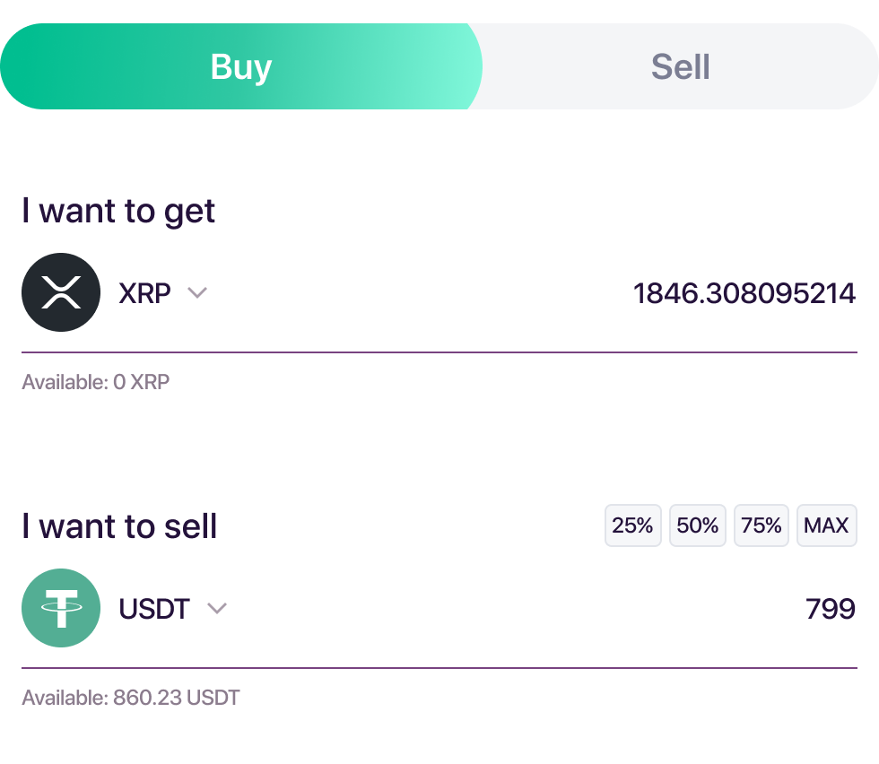This screenshot has width=879, height=764.
Task: Expand the XRP currency dropdown chevron
Action: [197, 292]
